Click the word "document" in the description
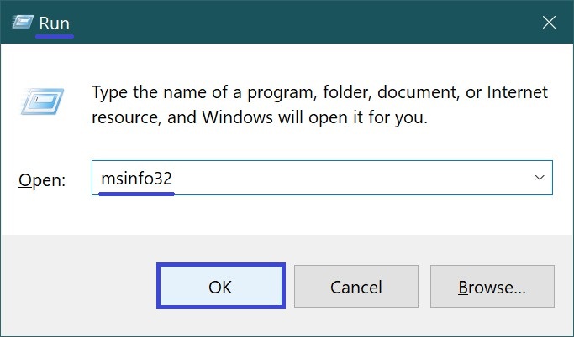 click(x=406, y=91)
